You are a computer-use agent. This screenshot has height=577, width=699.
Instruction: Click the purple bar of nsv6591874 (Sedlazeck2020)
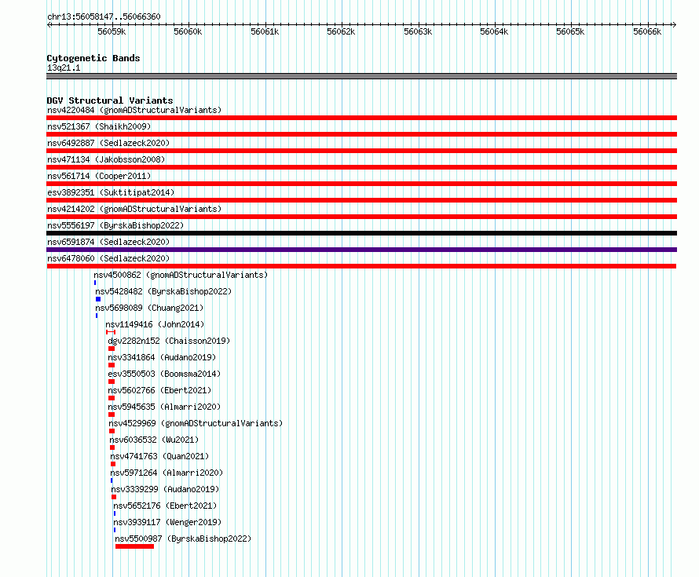click(361, 250)
